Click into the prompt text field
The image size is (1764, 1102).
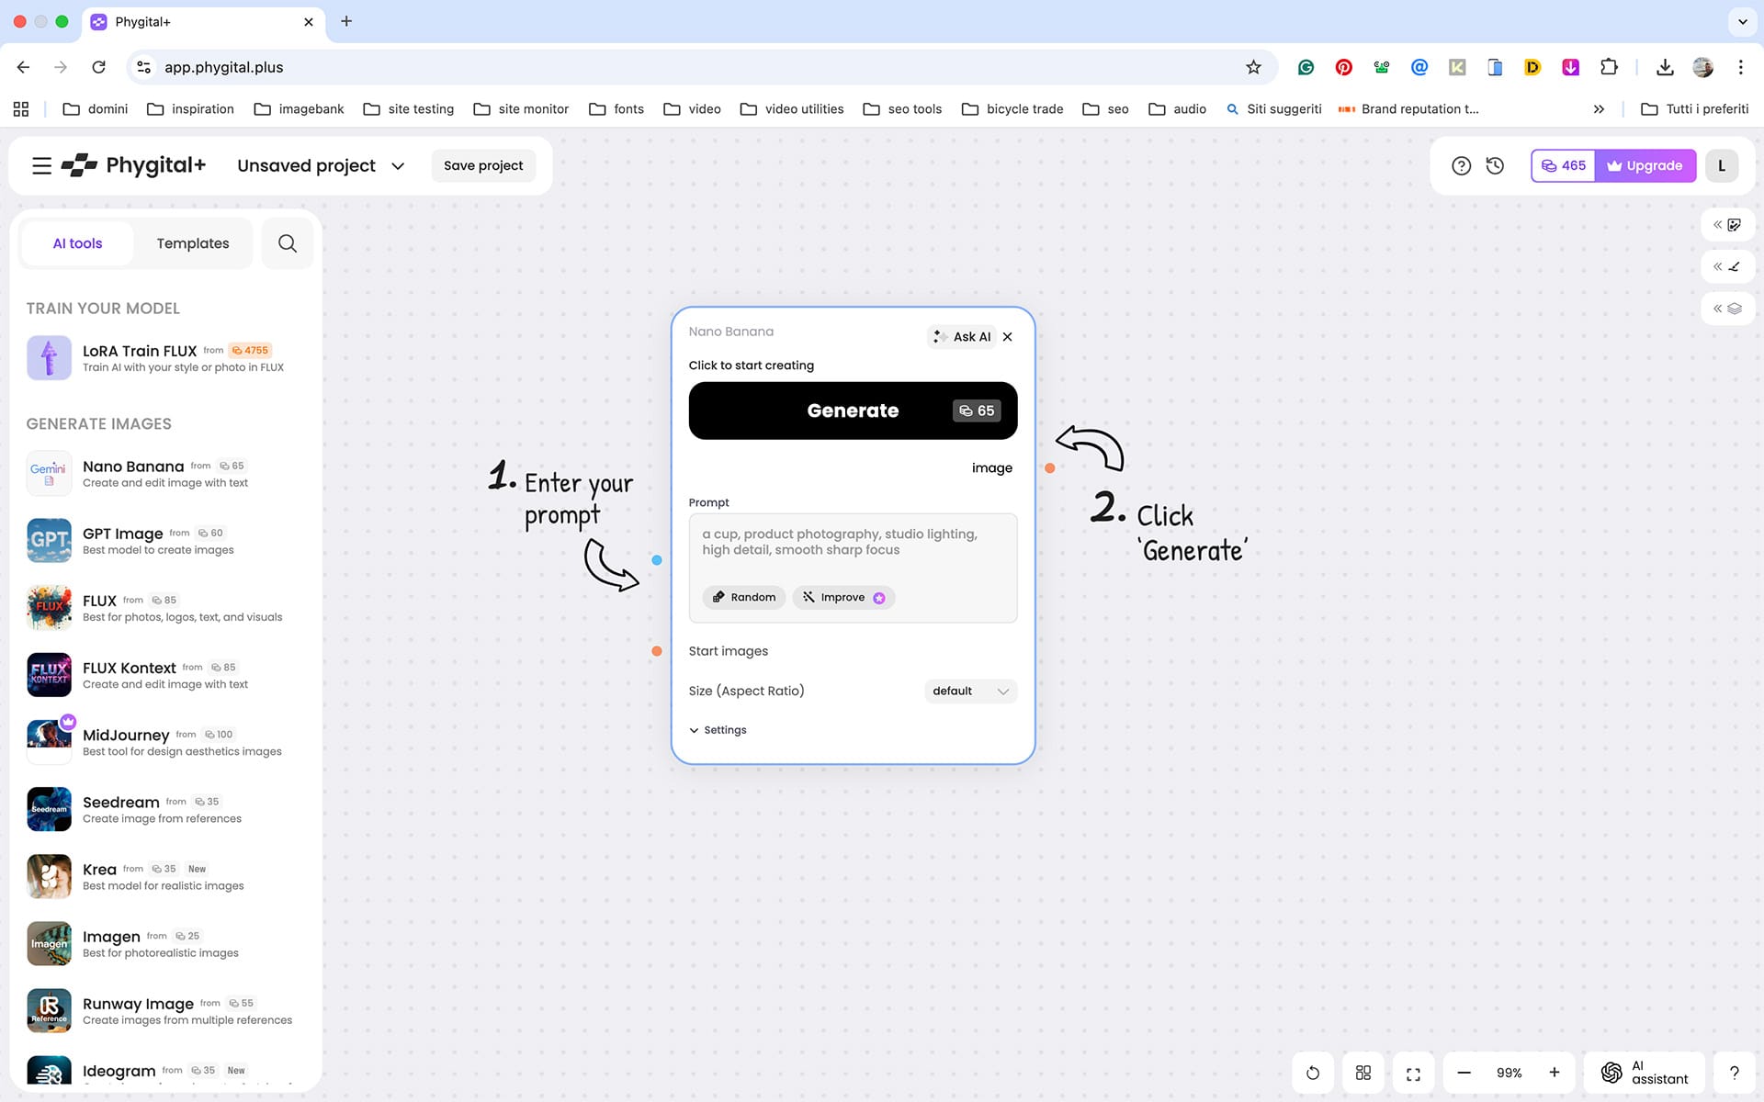coord(852,551)
